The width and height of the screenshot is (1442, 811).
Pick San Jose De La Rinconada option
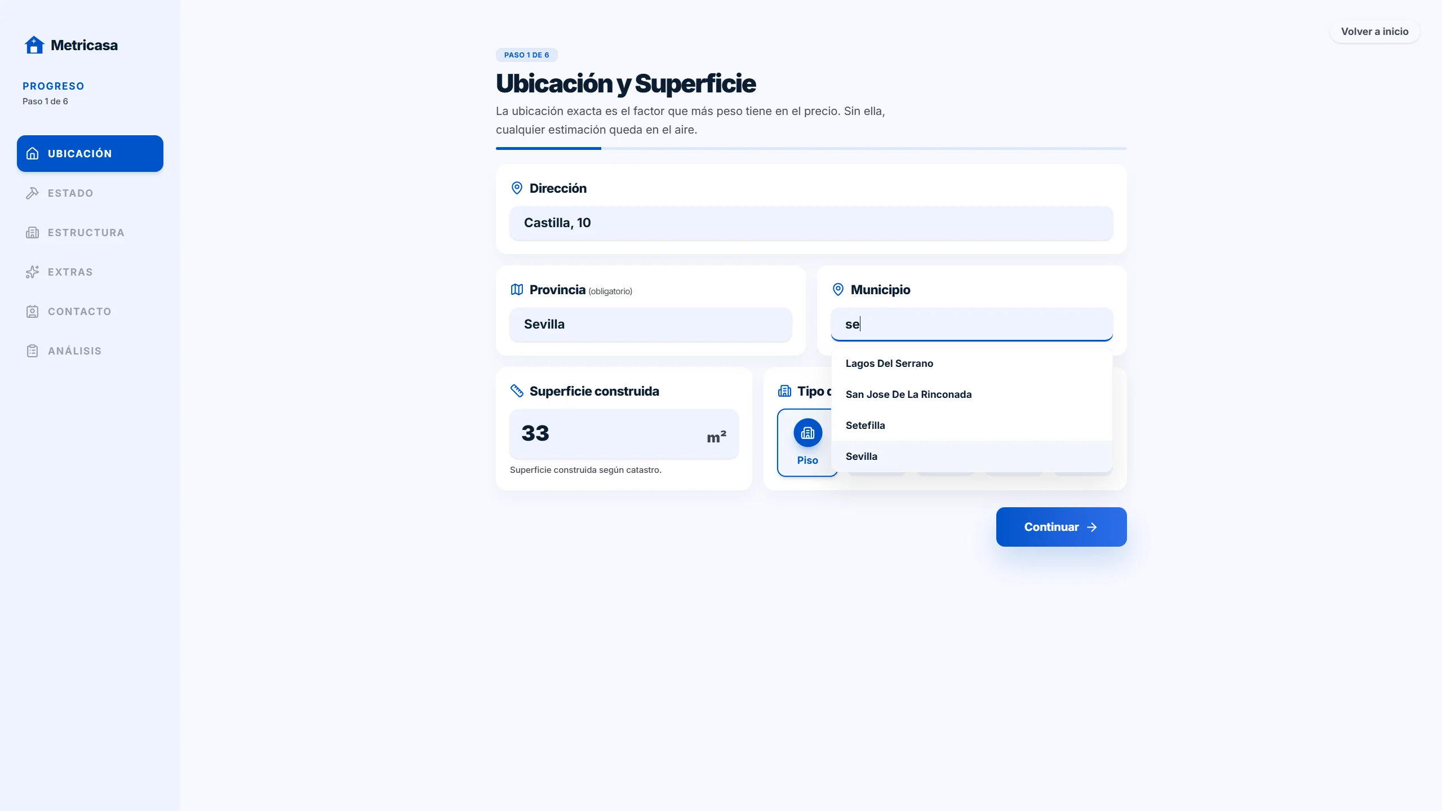pyautogui.click(x=908, y=394)
